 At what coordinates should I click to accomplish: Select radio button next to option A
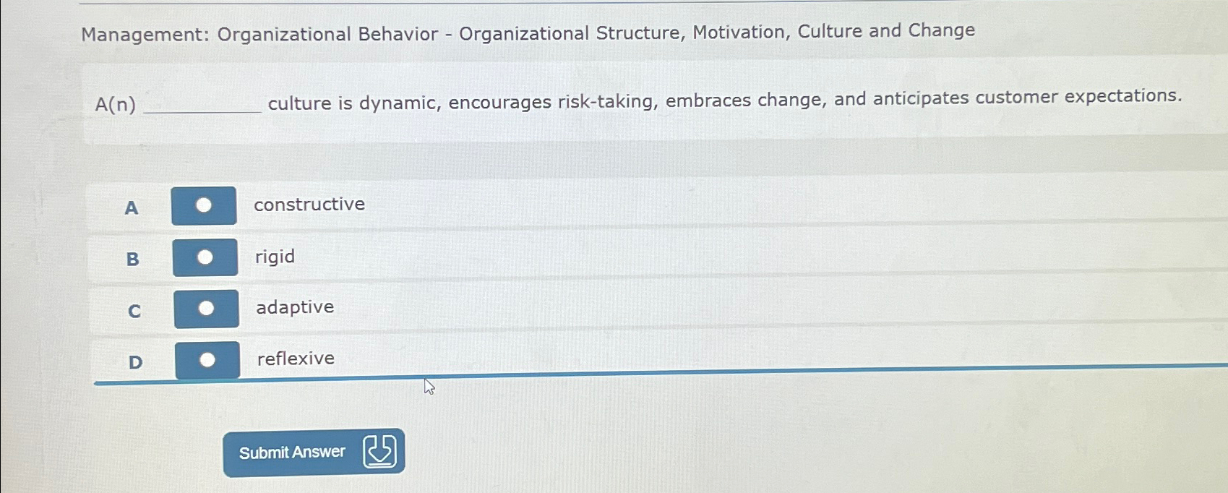(205, 205)
